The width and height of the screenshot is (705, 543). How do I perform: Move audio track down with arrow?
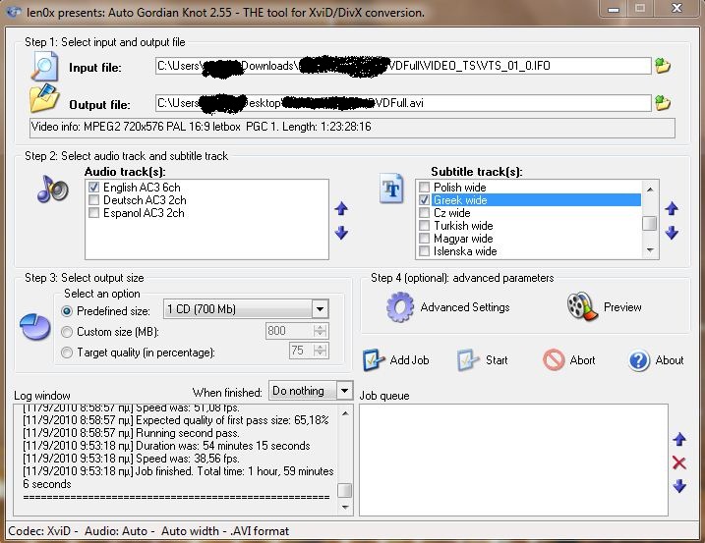point(341,233)
